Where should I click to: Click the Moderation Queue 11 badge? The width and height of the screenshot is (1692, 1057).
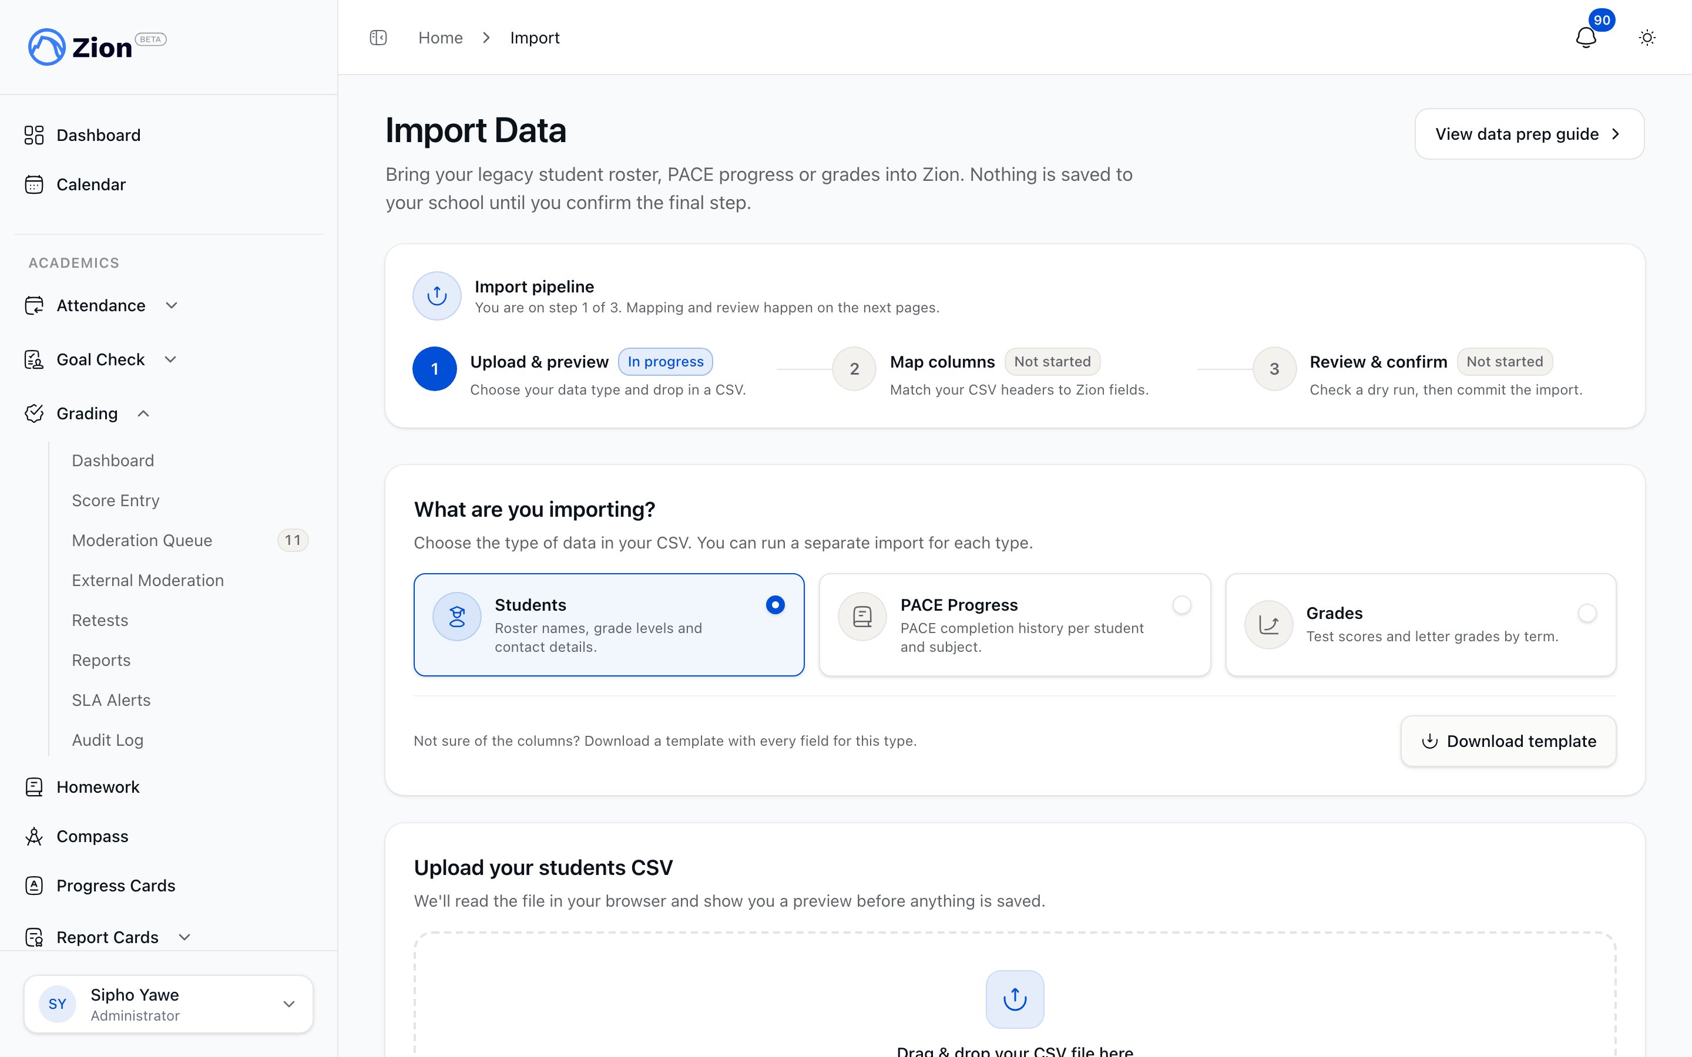(x=293, y=540)
